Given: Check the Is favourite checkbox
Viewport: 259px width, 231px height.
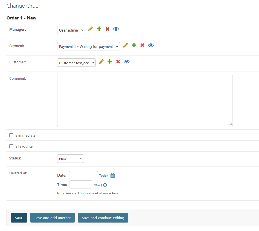Looking at the screenshot, I should coord(11,146).
